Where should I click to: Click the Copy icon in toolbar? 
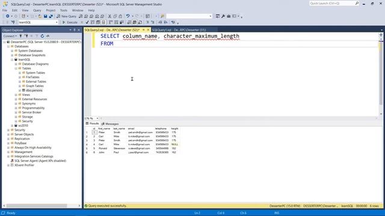pos(115,16)
